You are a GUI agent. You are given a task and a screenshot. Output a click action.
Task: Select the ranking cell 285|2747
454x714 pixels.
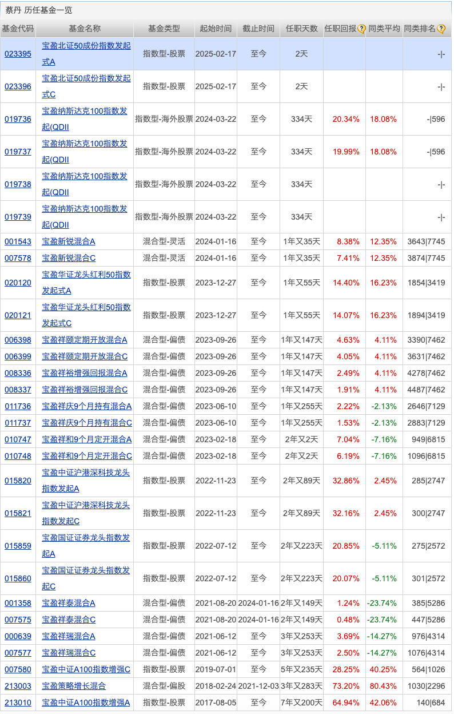(428, 481)
